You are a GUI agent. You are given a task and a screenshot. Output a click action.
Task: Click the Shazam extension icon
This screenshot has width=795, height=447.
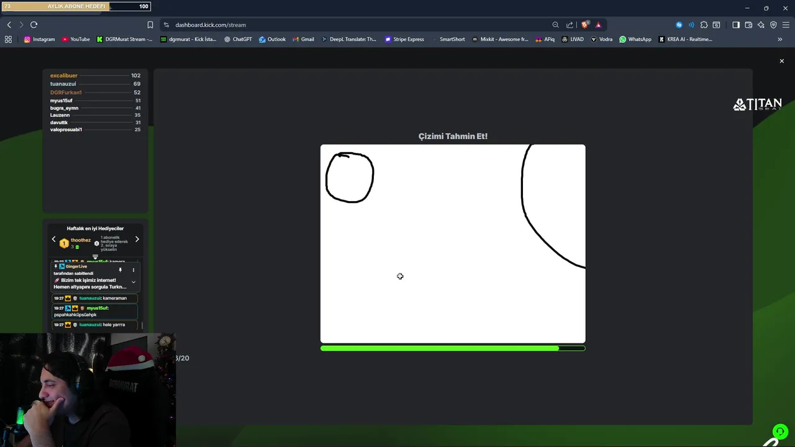coord(679,25)
